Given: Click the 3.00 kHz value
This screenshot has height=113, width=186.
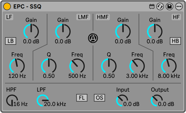Looking at the screenshot, I should [137, 76].
